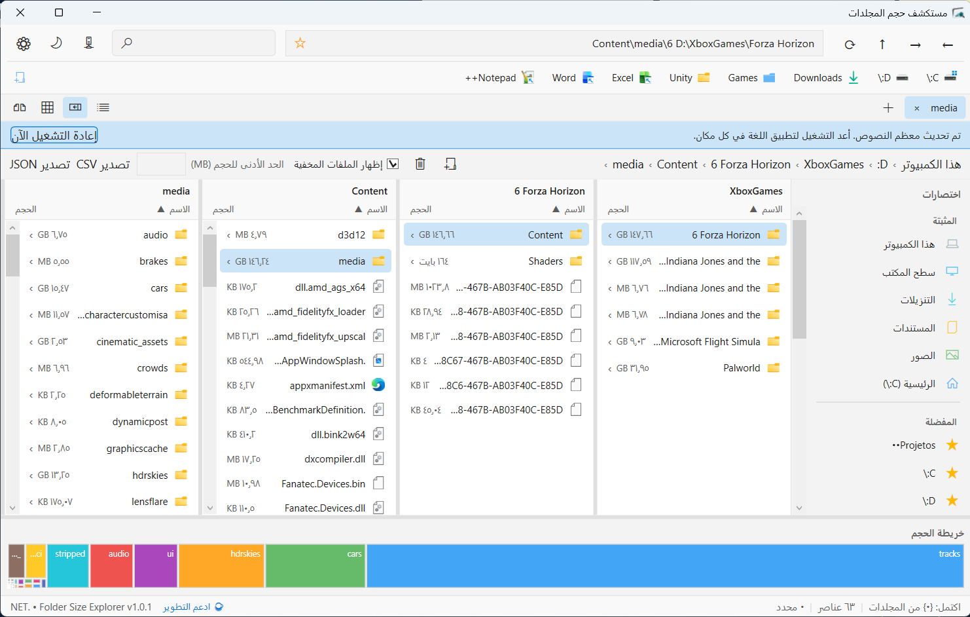Open Word shortcut
The image size is (970, 617).
pos(573,78)
